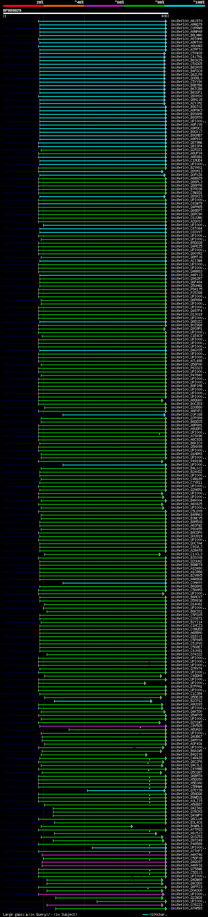Select the UniRef100_Q86PL3 entry
Image resolution: width=208 pixels, height=917 pixels.
click(186, 182)
